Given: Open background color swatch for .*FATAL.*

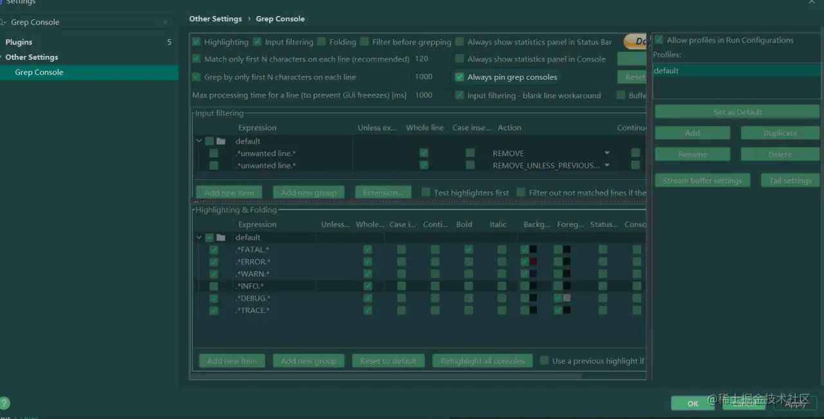Looking at the screenshot, I should 533,249.
